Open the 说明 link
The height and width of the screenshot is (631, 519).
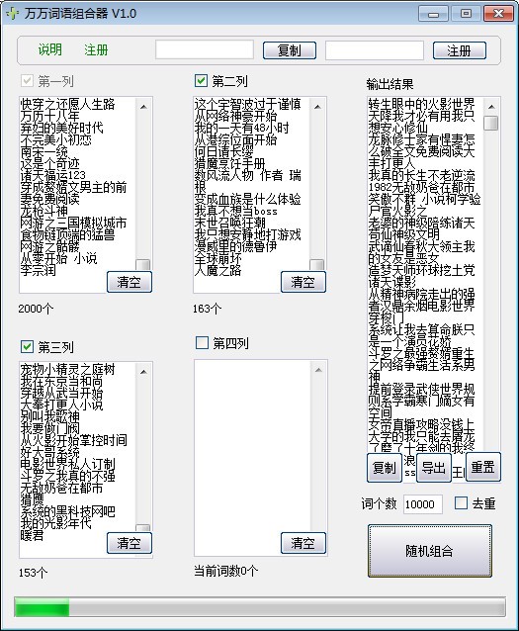50,49
